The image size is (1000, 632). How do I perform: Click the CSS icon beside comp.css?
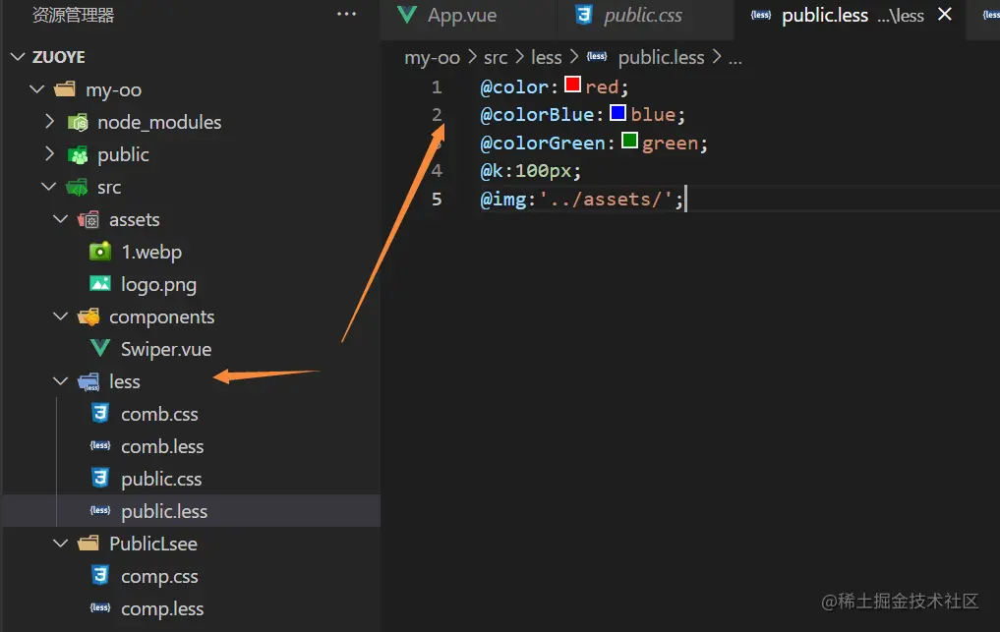99,576
